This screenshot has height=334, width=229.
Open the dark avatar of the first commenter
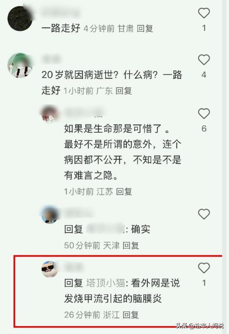(20, 18)
